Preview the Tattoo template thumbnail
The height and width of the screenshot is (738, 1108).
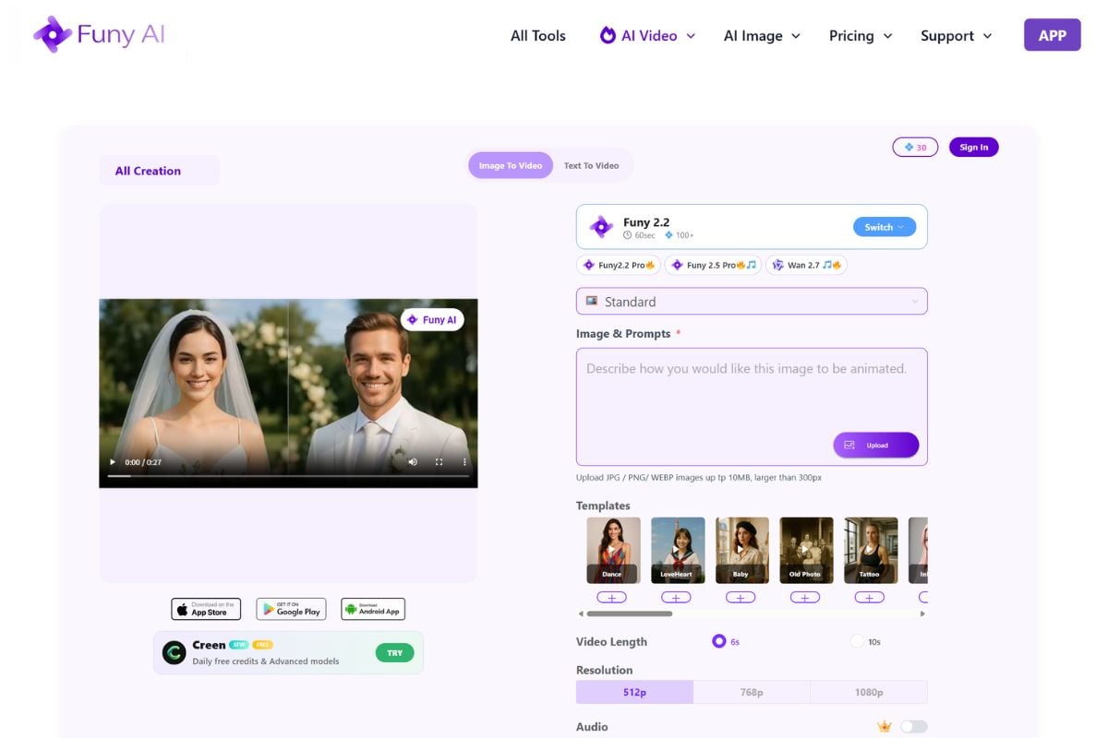871,550
